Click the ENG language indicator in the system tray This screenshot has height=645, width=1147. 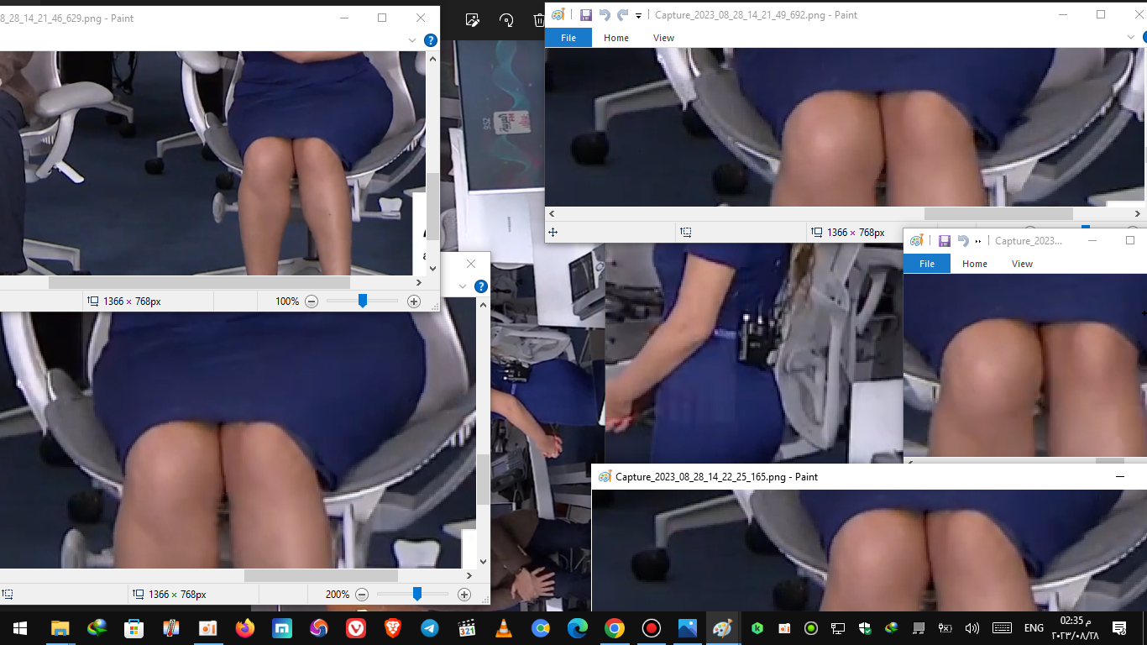1034,628
